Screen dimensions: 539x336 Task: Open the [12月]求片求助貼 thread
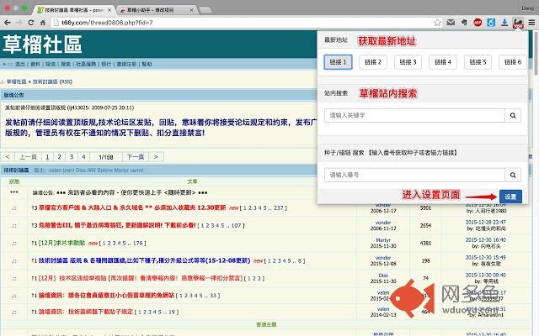point(61,243)
